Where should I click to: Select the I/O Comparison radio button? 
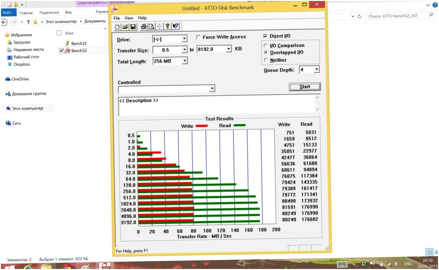[265, 46]
